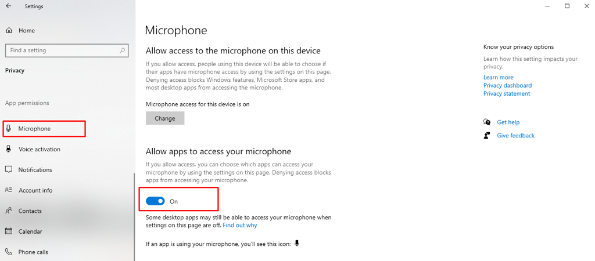Click the sidebar vertical scrollbar
The width and height of the screenshot is (595, 261).
[134, 217]
